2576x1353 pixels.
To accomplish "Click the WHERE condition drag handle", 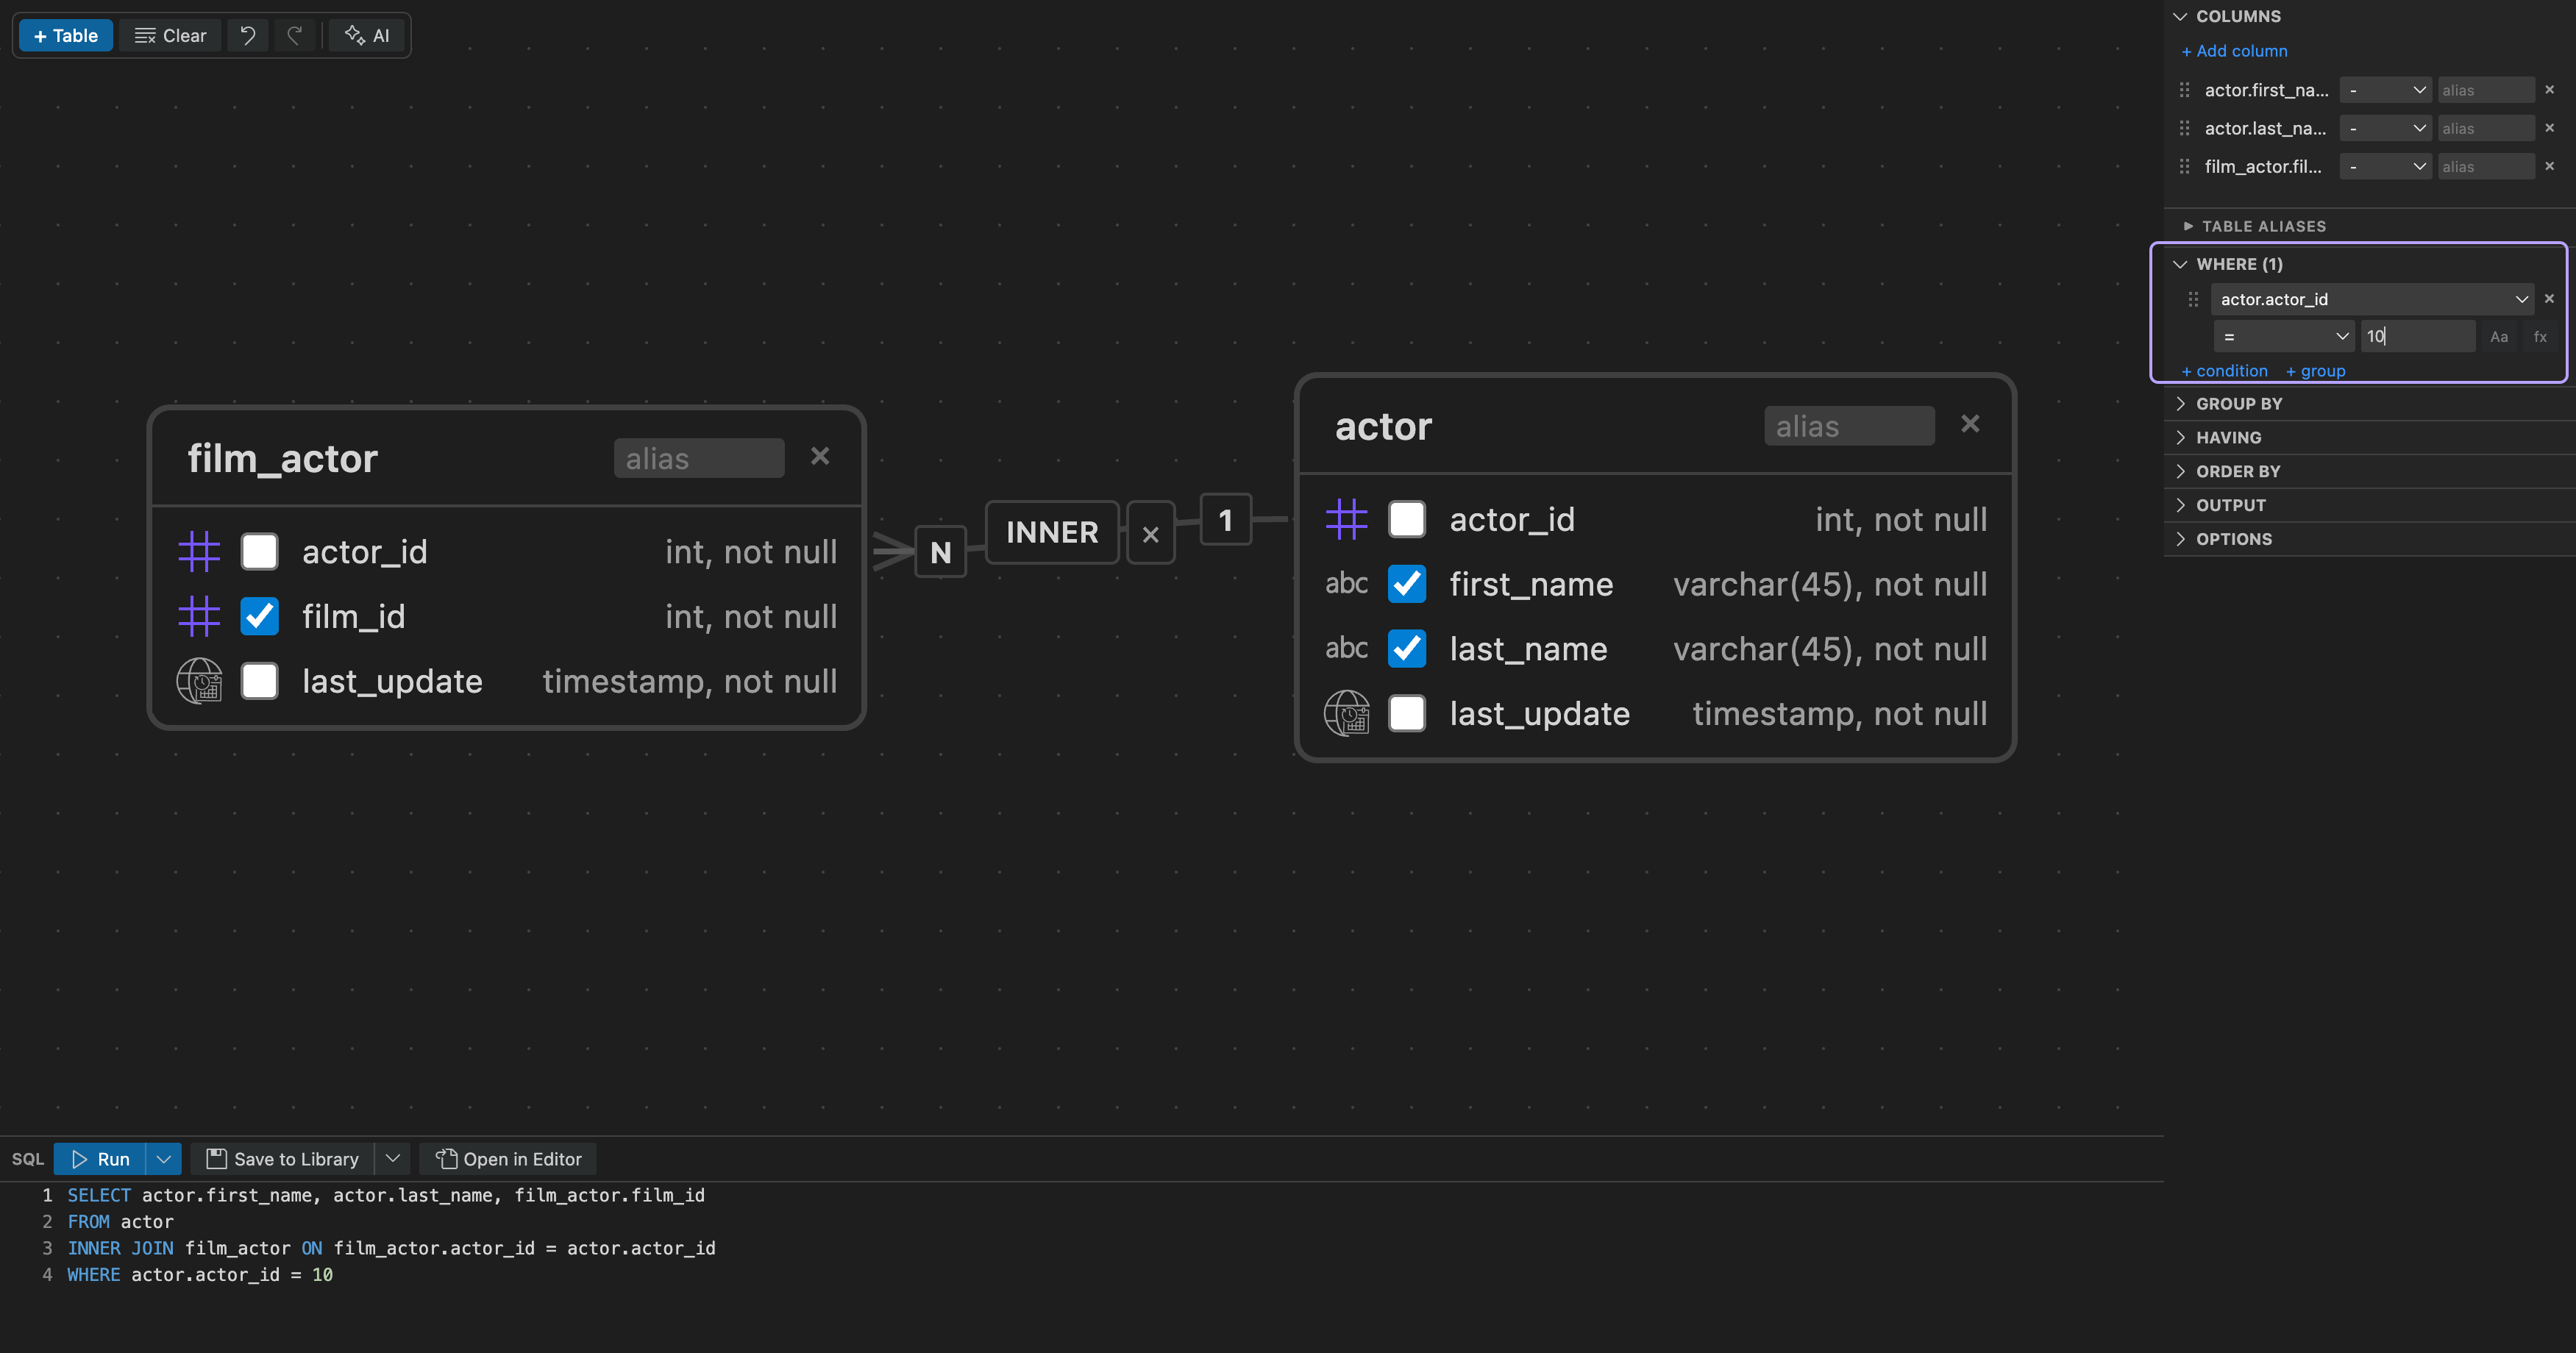I will pos(2194,299).
